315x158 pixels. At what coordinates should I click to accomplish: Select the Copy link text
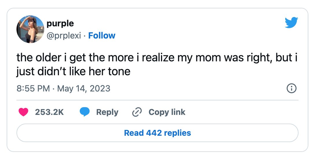pyautogui.click(x=167, y=112)
